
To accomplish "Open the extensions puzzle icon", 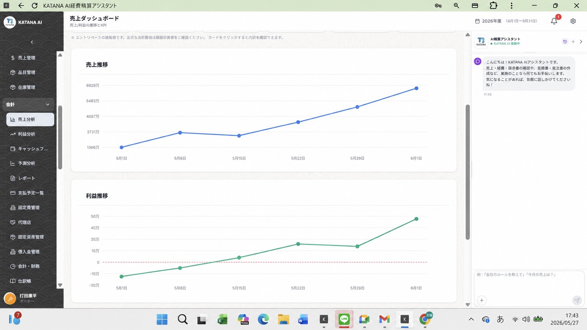I will click(493, 6).
